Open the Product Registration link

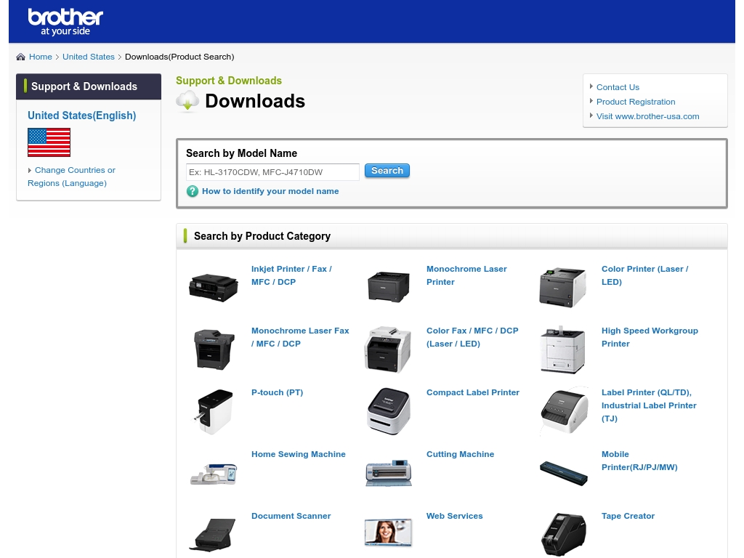coord(636,102)
